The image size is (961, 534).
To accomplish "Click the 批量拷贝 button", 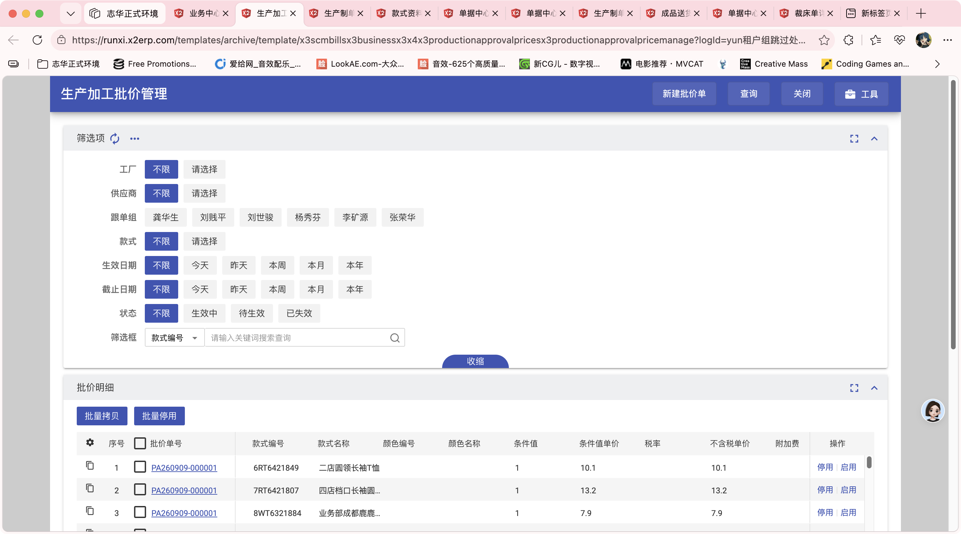I will coord(102,416).
